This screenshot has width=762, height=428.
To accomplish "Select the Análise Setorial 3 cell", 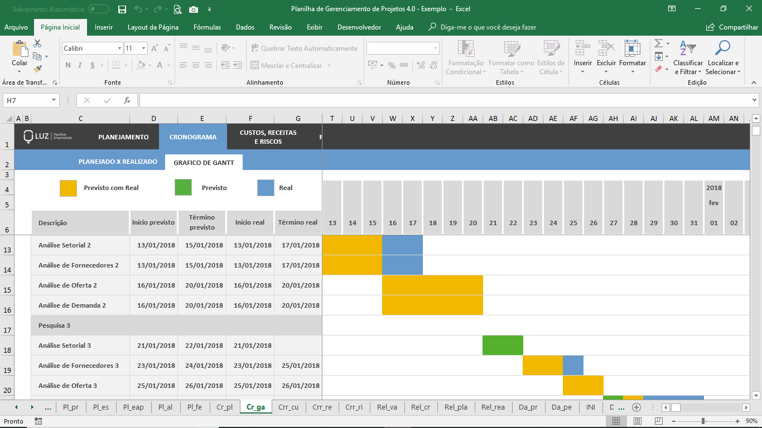I will (x=80, y=346).
